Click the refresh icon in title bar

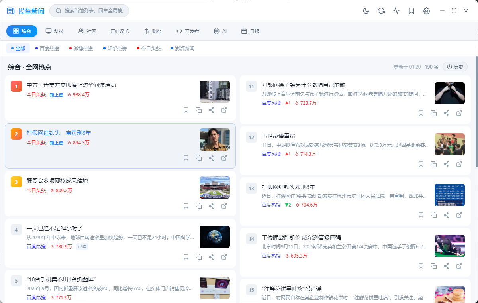[x=381, y=11]
